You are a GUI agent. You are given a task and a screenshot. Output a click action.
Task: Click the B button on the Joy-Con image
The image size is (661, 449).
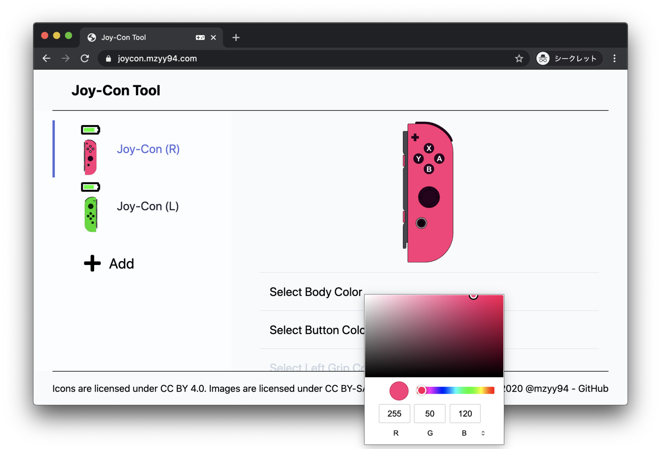pyautogui.click(x=429, y=169)
